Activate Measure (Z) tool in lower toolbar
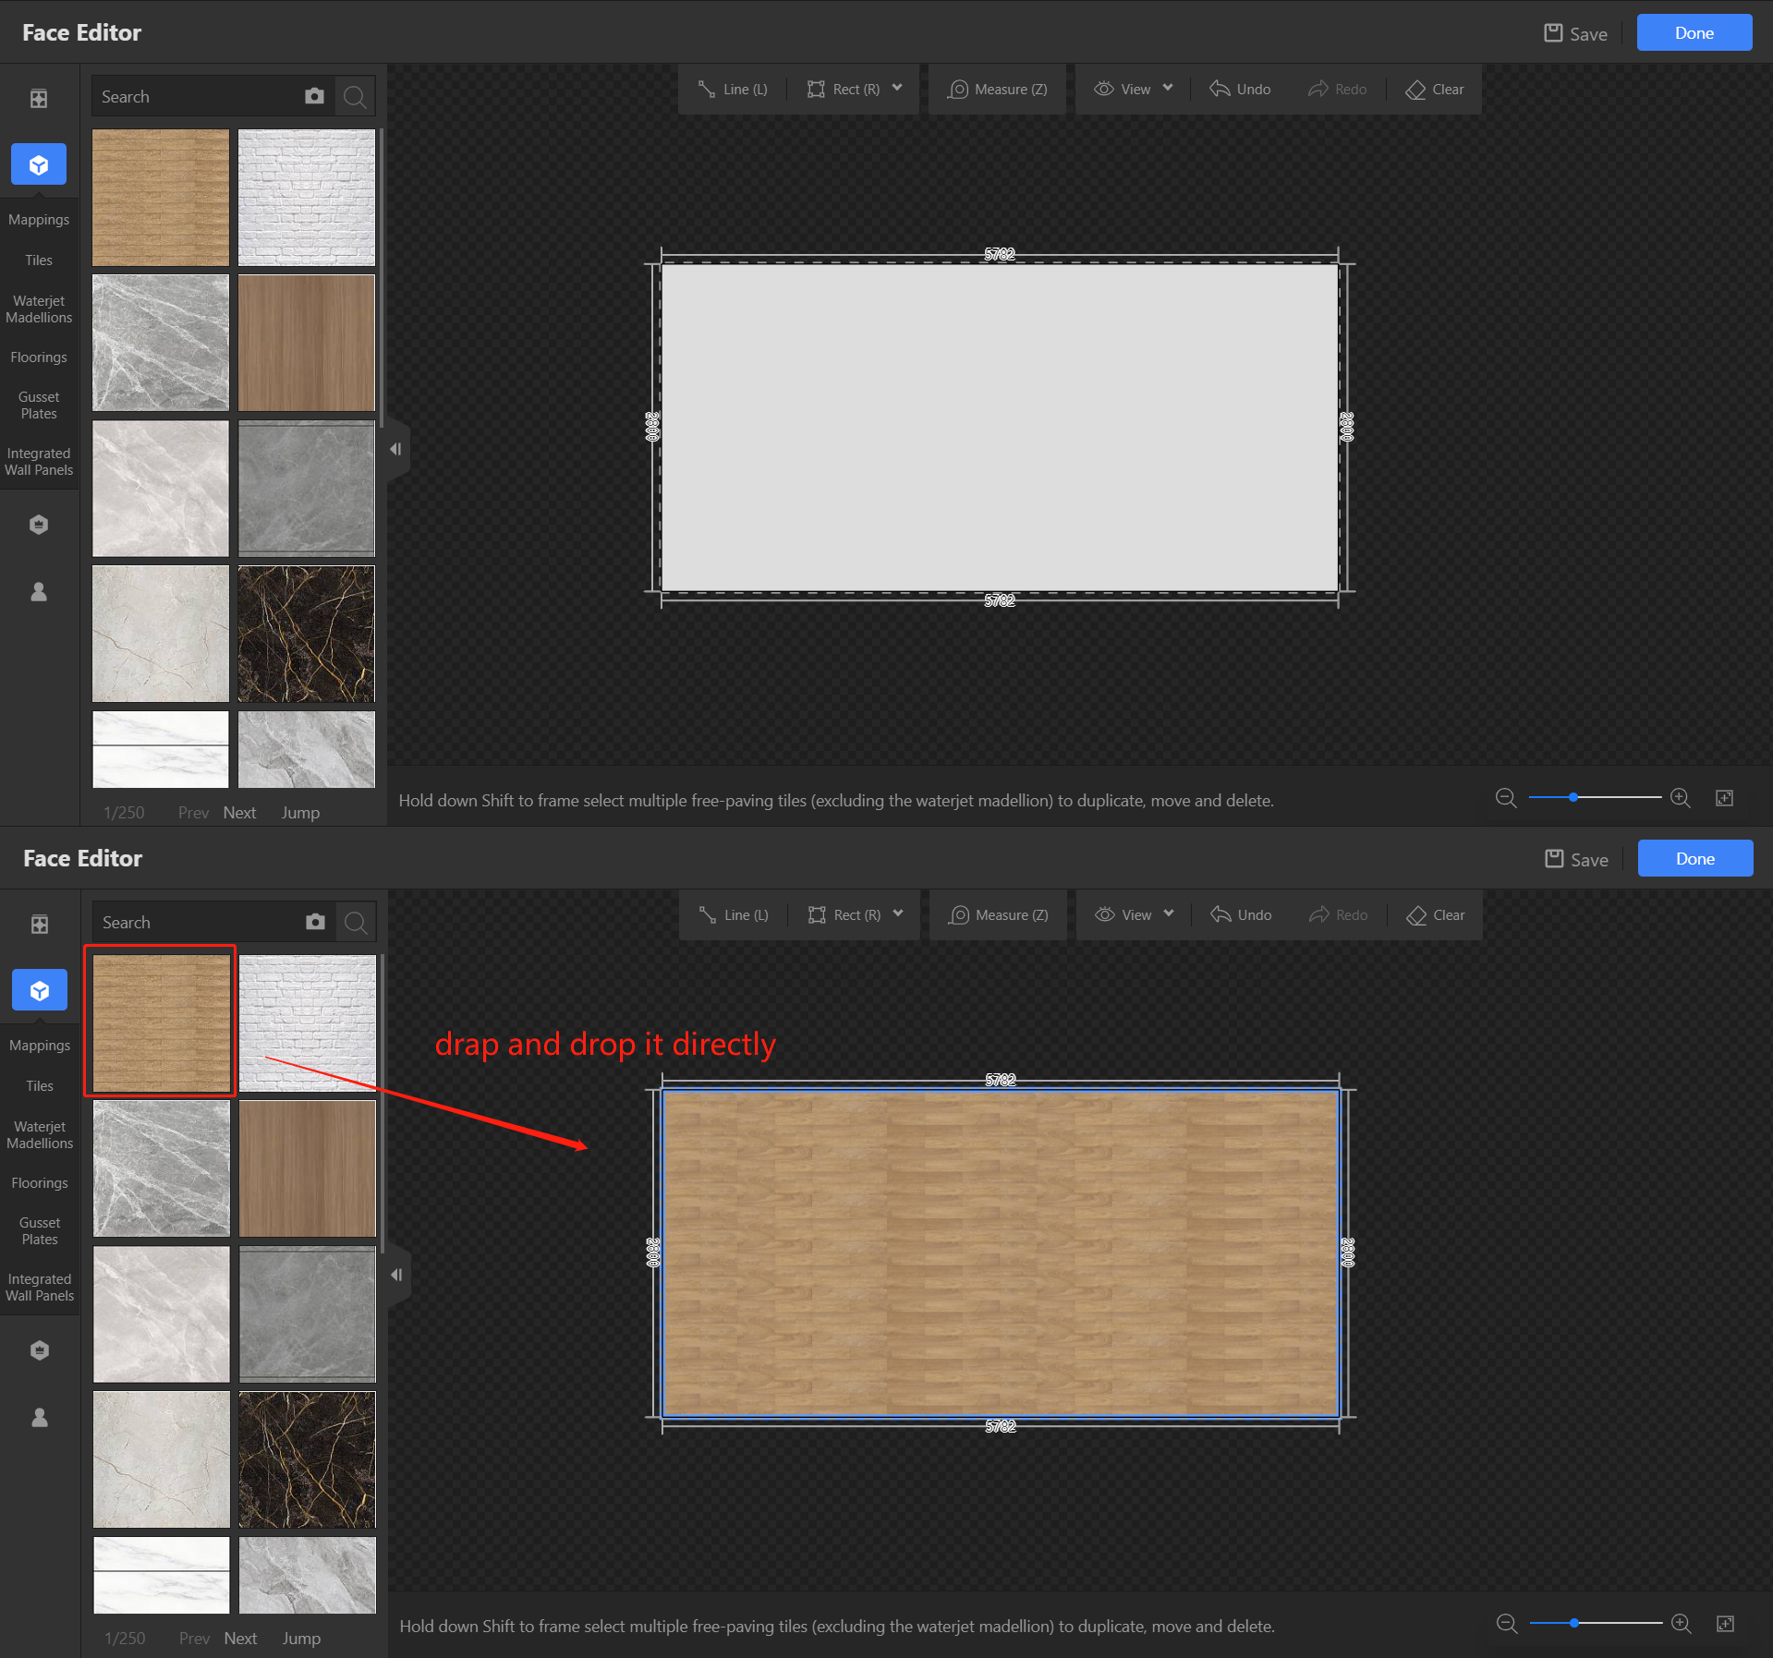 pyautogui.click(x=999, y=915)
